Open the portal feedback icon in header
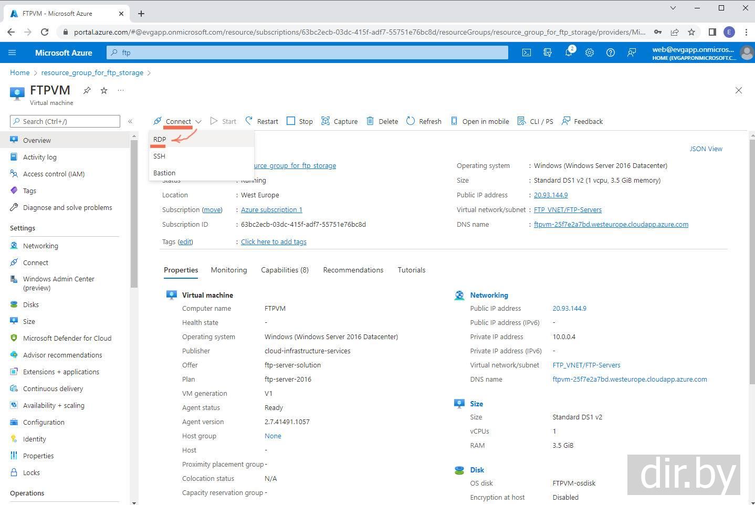 [x=632, y=52]
